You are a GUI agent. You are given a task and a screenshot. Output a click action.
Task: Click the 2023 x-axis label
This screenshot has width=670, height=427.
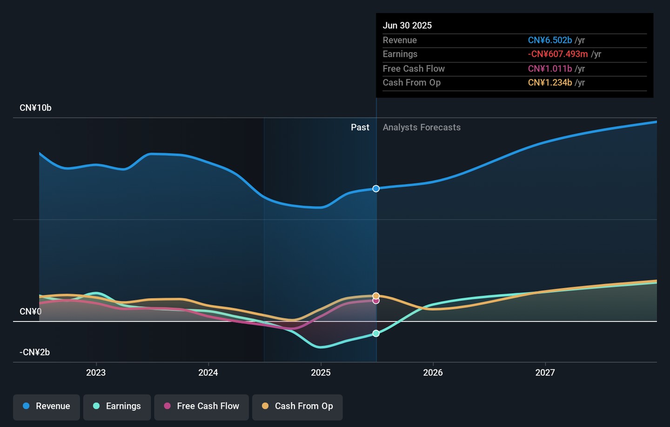pos(96,373)
